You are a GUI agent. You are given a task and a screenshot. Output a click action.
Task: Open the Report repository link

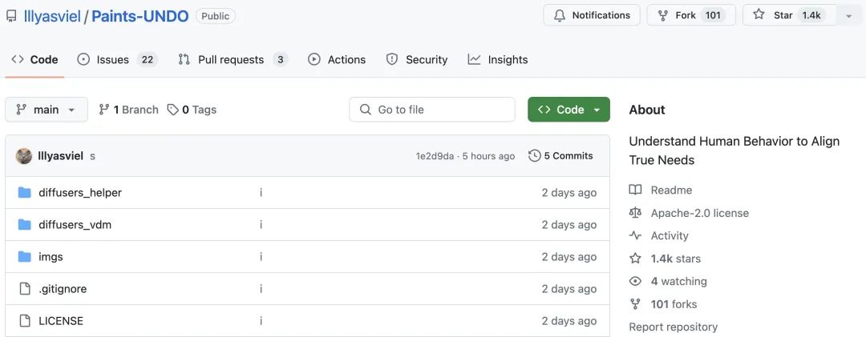coord(673,327)
